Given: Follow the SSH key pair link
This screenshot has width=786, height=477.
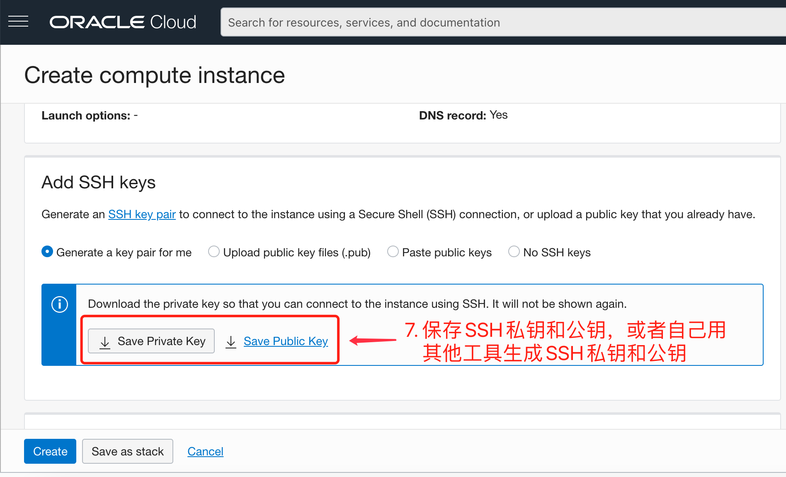Looking at the screenshot, I should tap(142, 214).
